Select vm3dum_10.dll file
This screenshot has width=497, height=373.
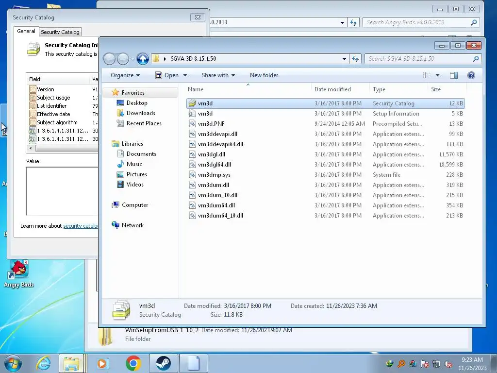326,195
